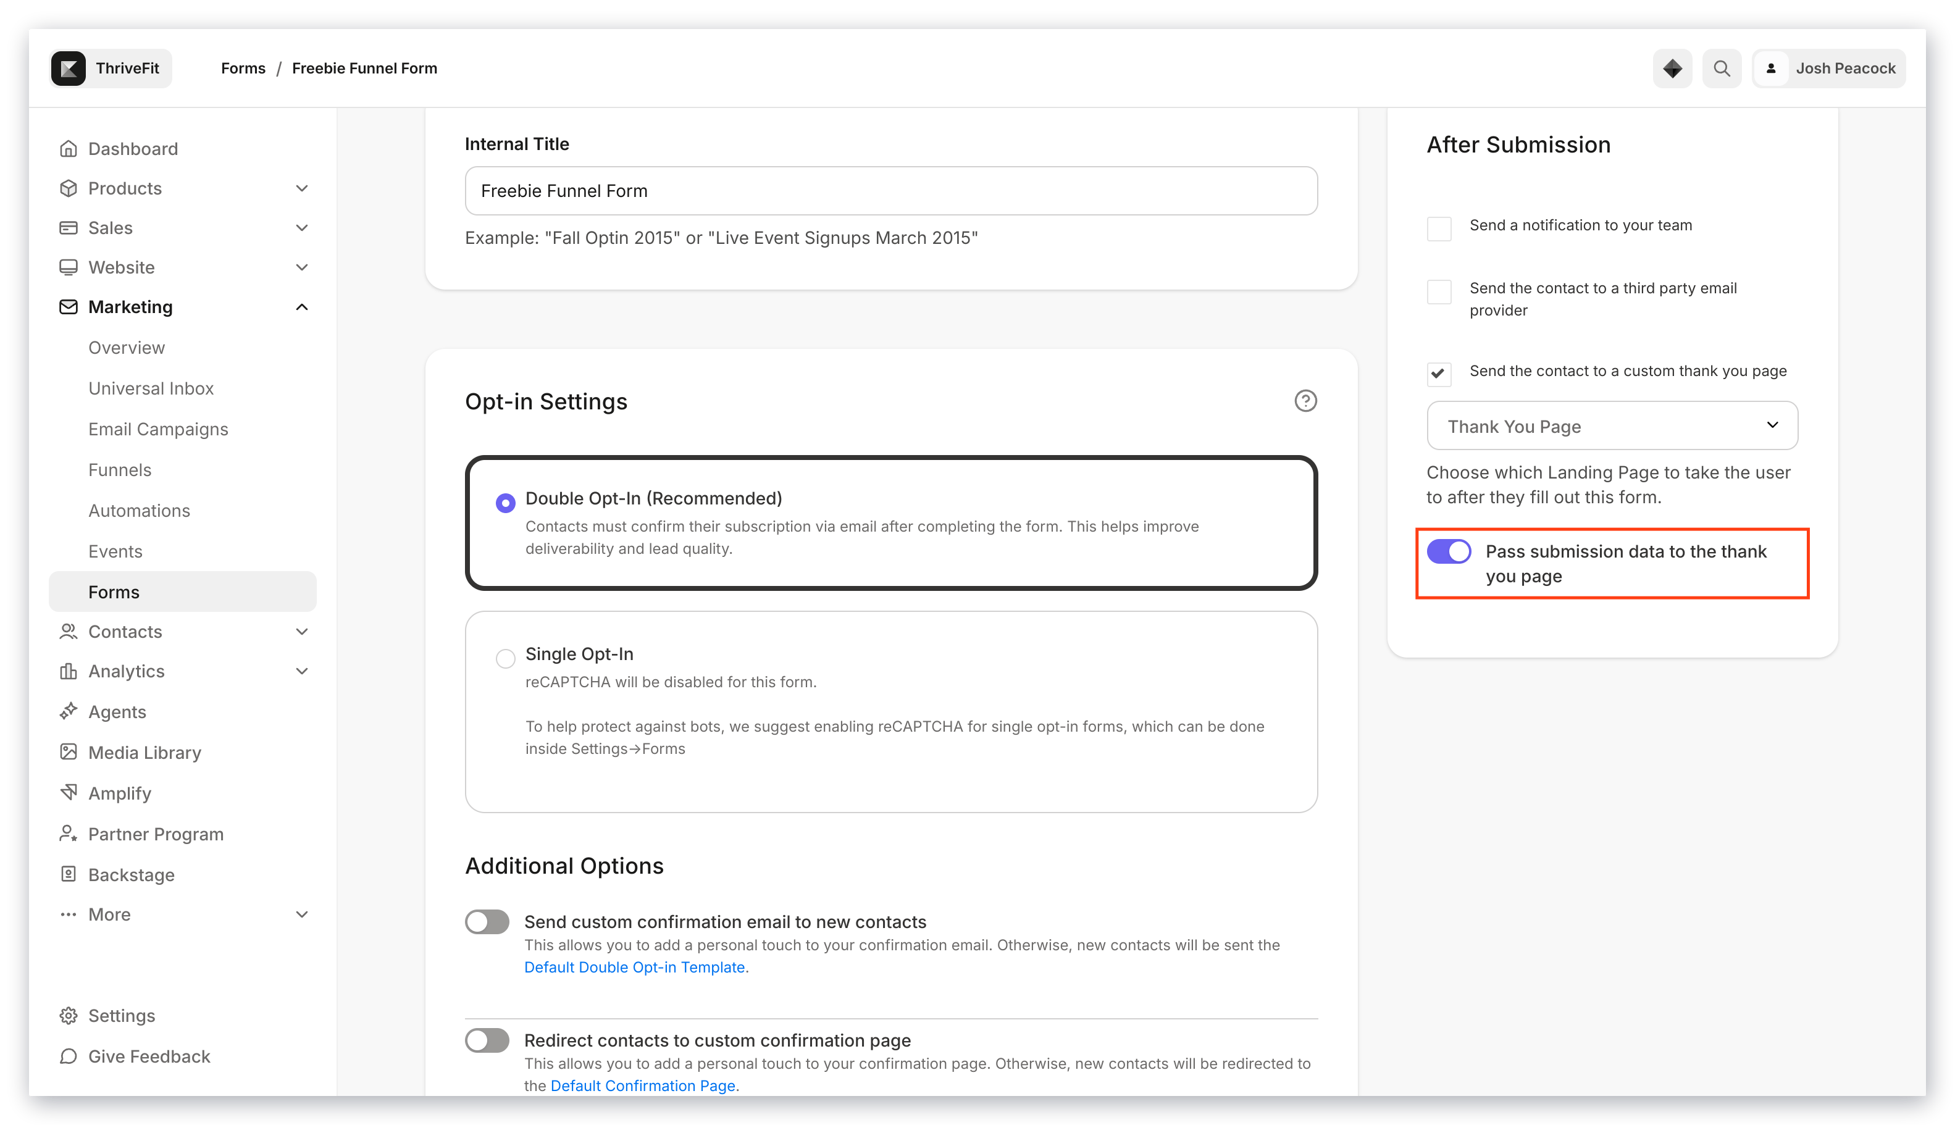1955x1125 pixels.
Task: Click the user avatar icon beside Josh Peacock
Action: pos(1770,68)
